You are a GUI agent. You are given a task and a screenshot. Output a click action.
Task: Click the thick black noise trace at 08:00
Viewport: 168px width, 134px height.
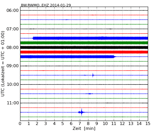[x=84, y=47]
